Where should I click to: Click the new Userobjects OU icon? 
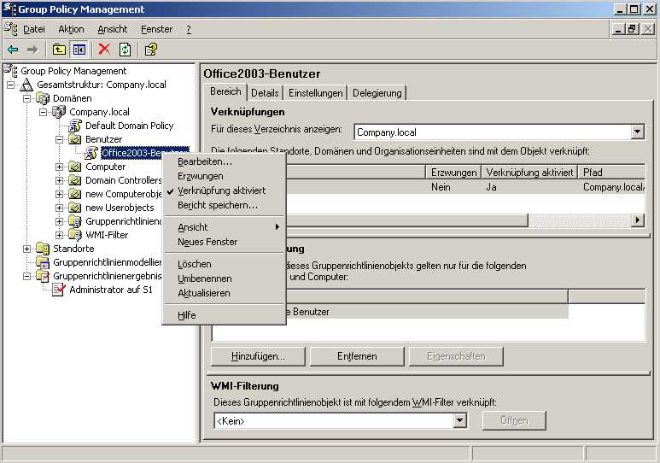[74, 208]
